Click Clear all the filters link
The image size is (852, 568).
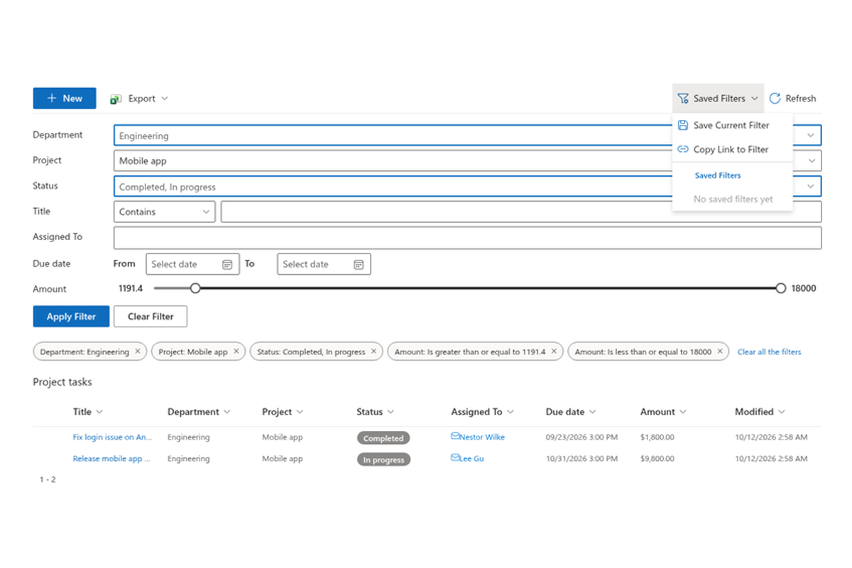769,351
